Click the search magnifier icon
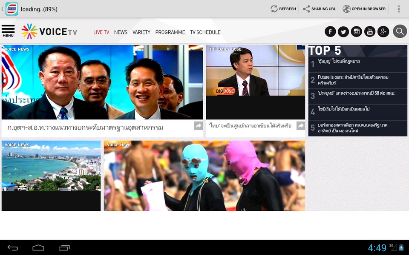 pyautogui.click(x=400, y=31)
